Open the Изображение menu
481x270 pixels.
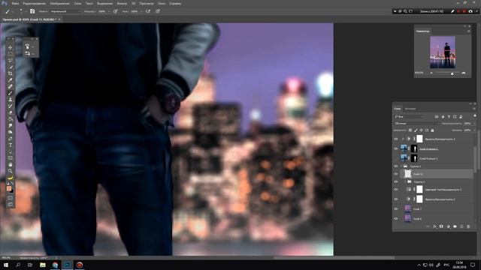pyautogui.click(x=59, y=3)
